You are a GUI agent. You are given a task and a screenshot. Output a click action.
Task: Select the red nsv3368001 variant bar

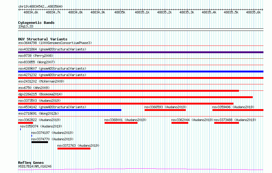121,123
